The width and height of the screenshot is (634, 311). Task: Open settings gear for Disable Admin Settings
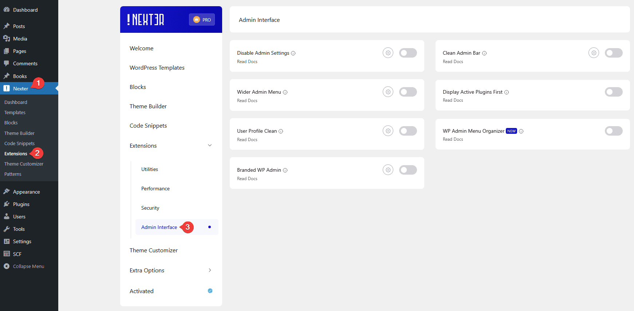tap(388, 53)
